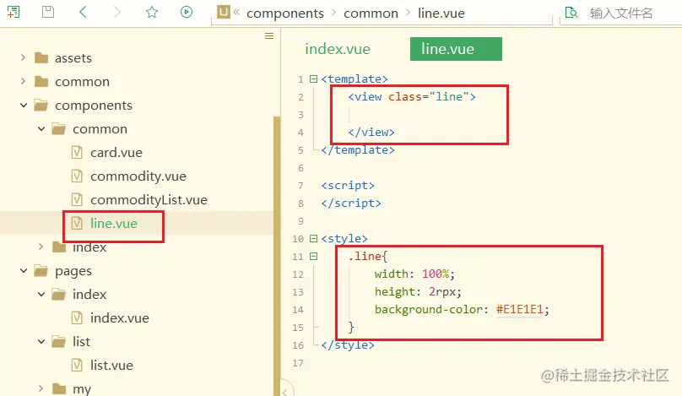
Task: Click the 'height: 2rpx;' code line
Action: click(x=418, y=291)
